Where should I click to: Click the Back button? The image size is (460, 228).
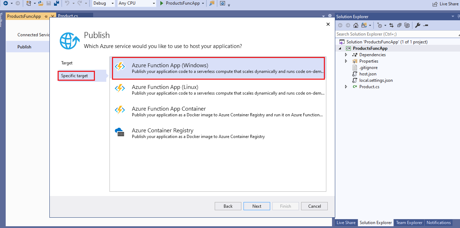(x=228, y=206)
